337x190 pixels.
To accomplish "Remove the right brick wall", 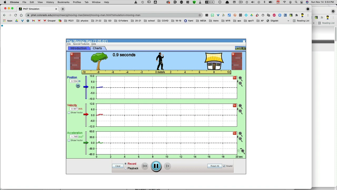I will coord(233,54).
